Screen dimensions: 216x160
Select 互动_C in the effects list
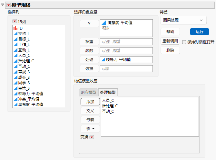click(108, 111)
